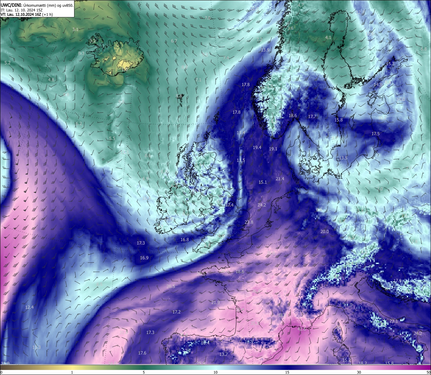Click the 42.6 value near the Gulf of Lion

coord(302,329)
